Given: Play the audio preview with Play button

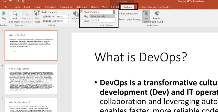Looking at the screenshot, I should point(4,16).
